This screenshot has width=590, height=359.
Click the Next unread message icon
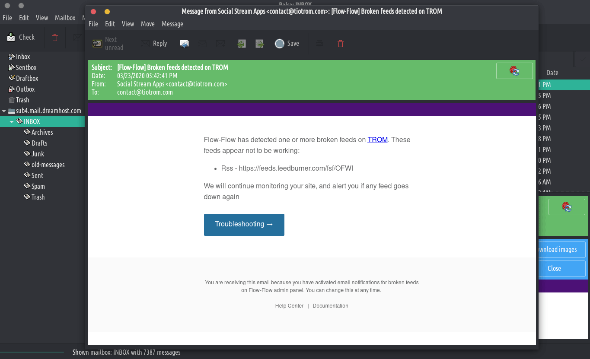pos(98,44)
